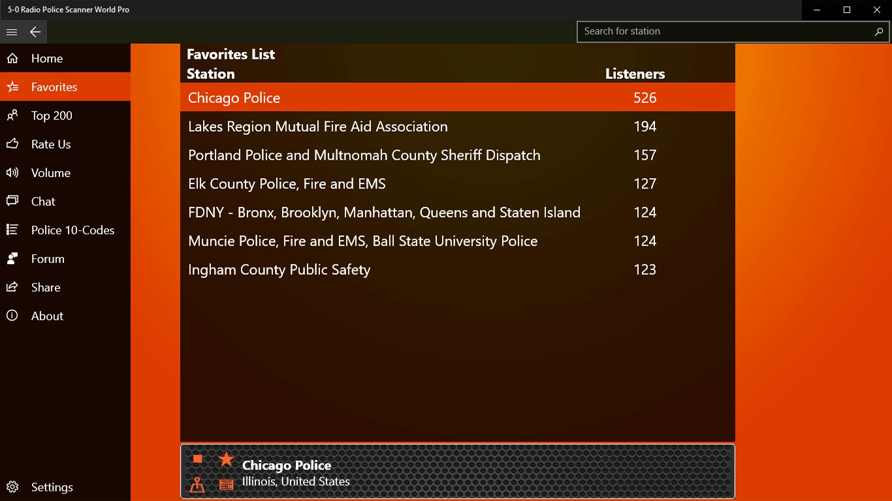Click Chicago Police title in player bar
This screenshot has width=892, height=501.
coord(287,465)
